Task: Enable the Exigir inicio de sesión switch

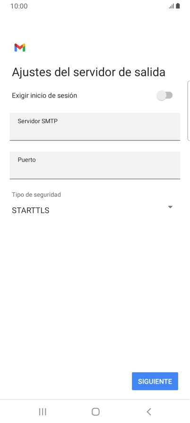Action: [164, 96]
